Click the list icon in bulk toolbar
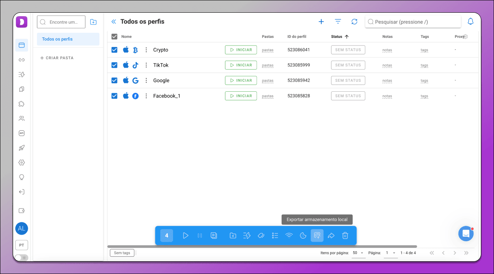The width and height of the screenshot is (494, 274). [275, 235]
